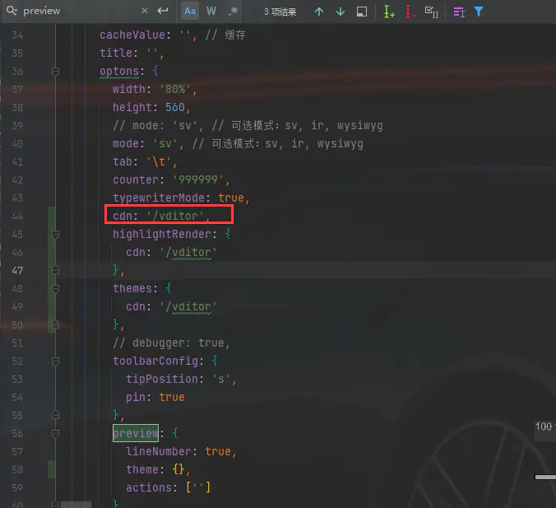Open multiline search options icon
This screenshot has width=556, height=508.
pos(459,12)
